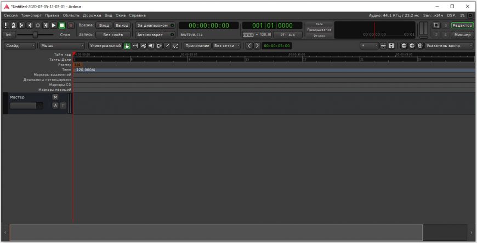Click the MIDI panic exclamation icon
This screenshot has width=477, height=243.
pos(6,25)
